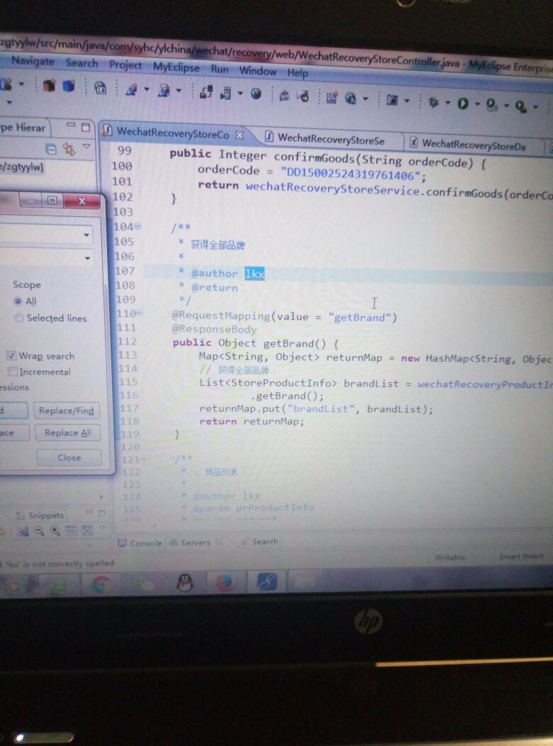Click the Debug bug icon in toolbar

click(433, 103)
